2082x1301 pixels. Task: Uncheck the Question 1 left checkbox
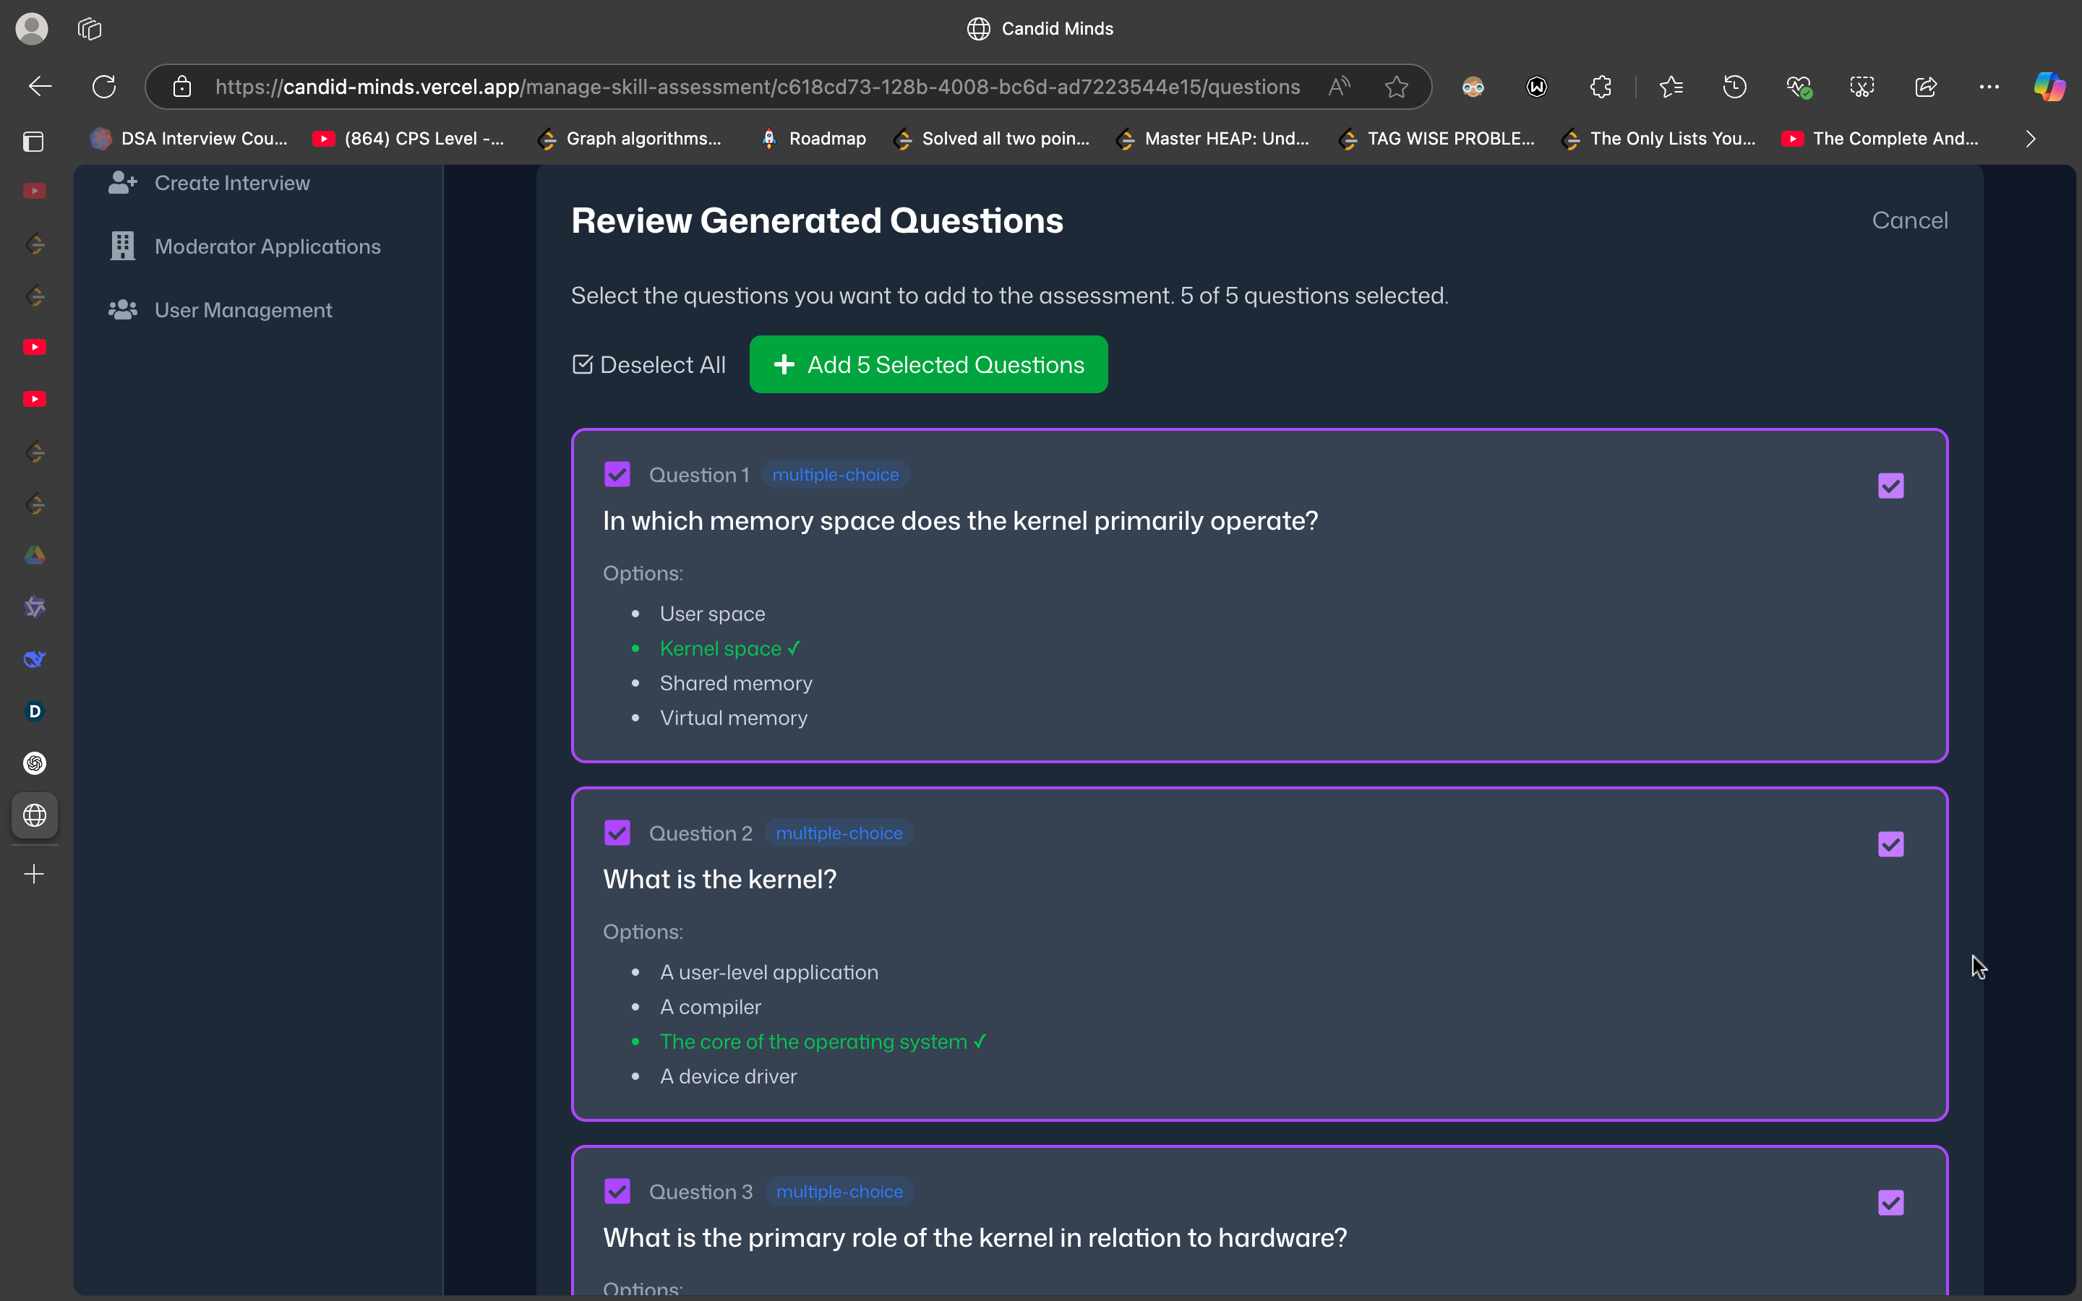pyautogui.click(x=617, y=474)
